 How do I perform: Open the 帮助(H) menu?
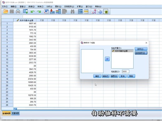98,7
